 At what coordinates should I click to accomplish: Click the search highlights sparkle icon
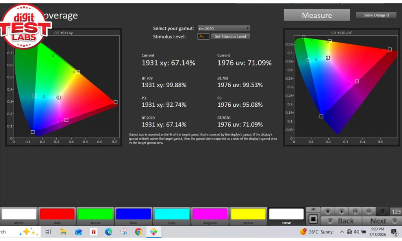point(28,232)
